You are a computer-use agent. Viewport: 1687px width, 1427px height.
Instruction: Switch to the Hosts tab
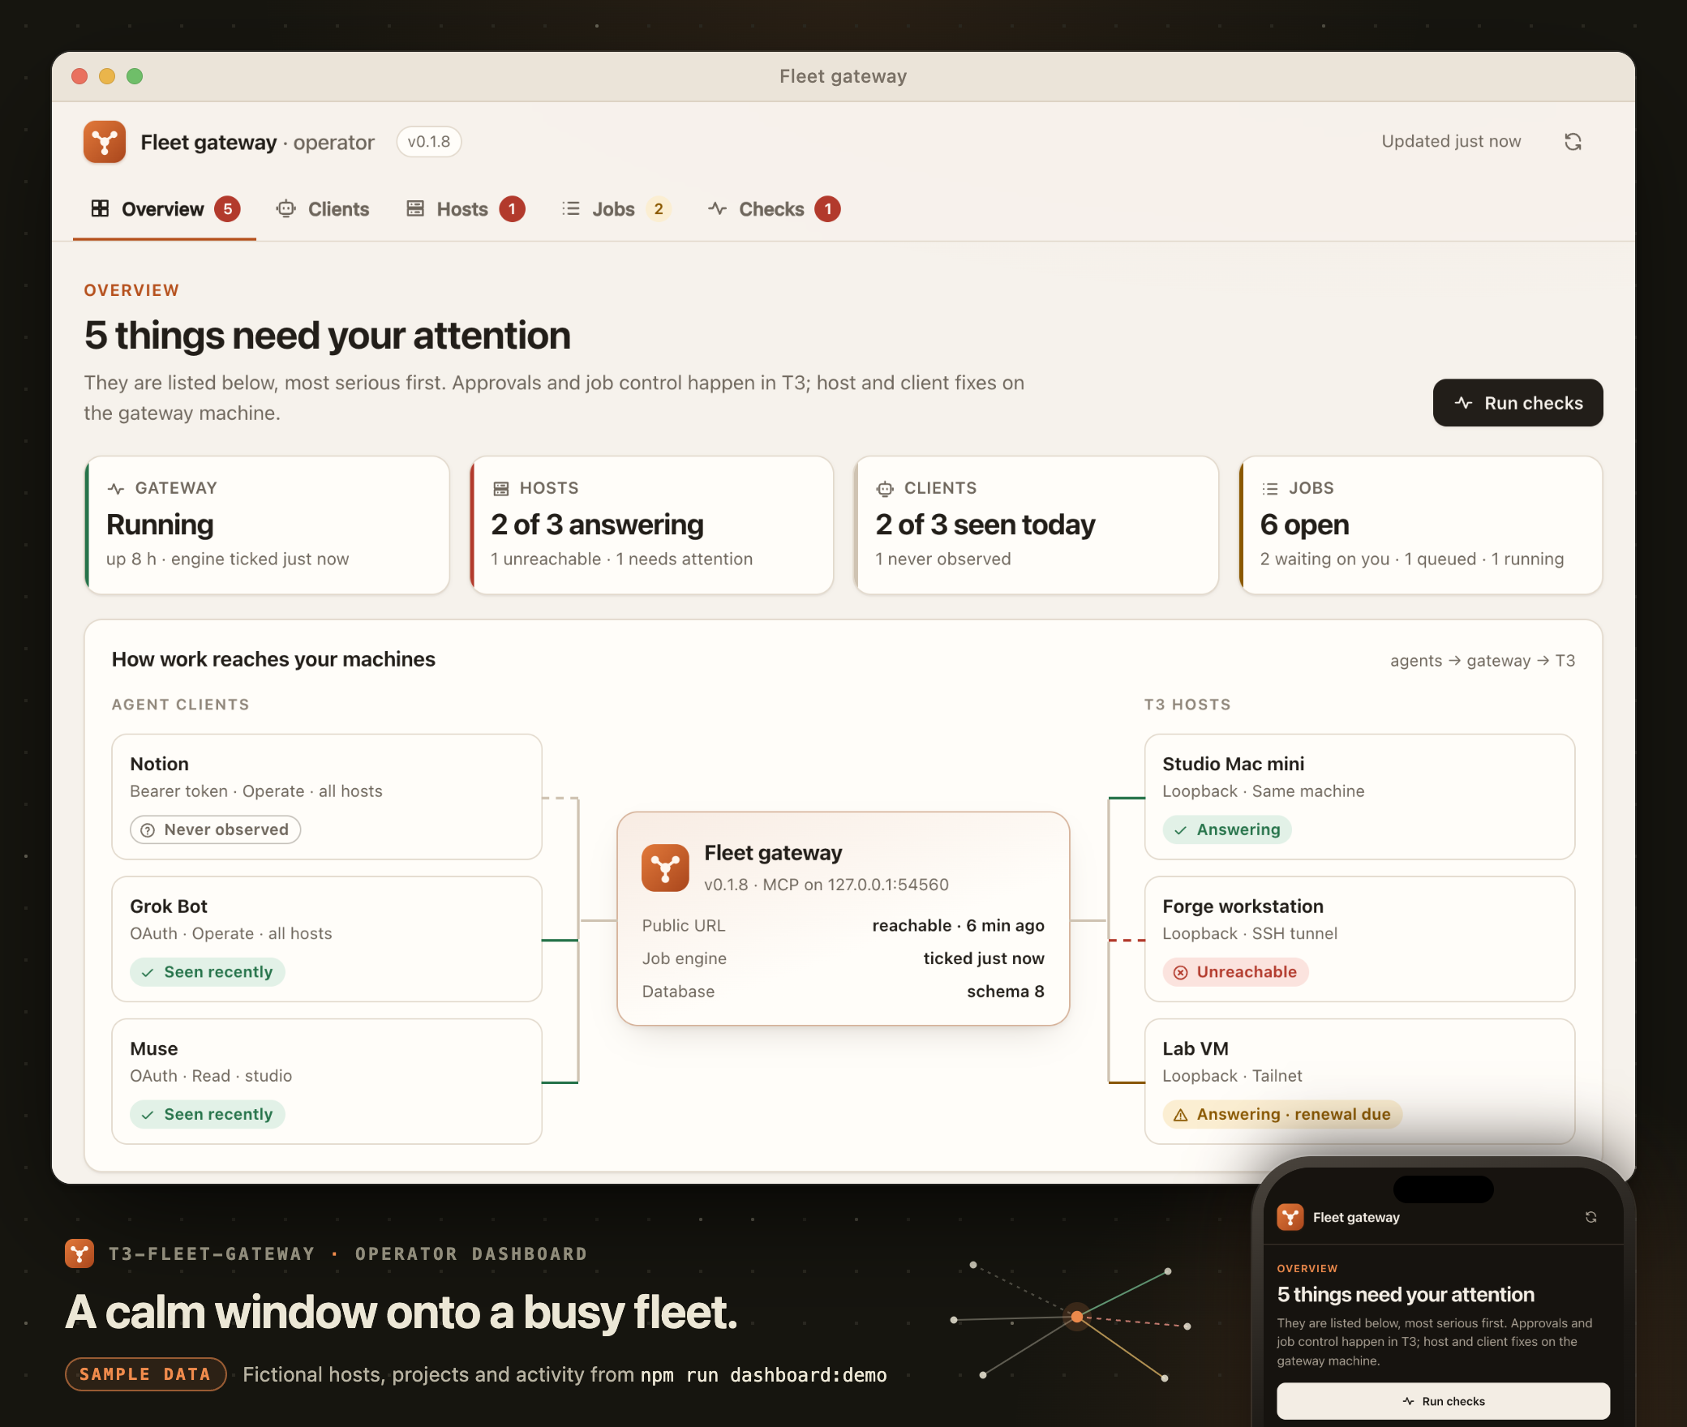(465, 209)
